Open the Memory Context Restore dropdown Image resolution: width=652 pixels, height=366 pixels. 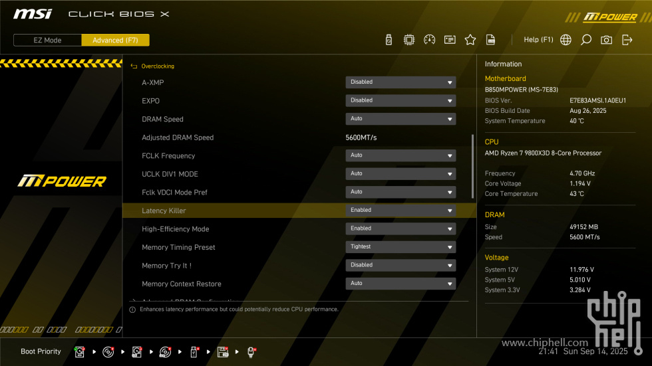(401, 283)
